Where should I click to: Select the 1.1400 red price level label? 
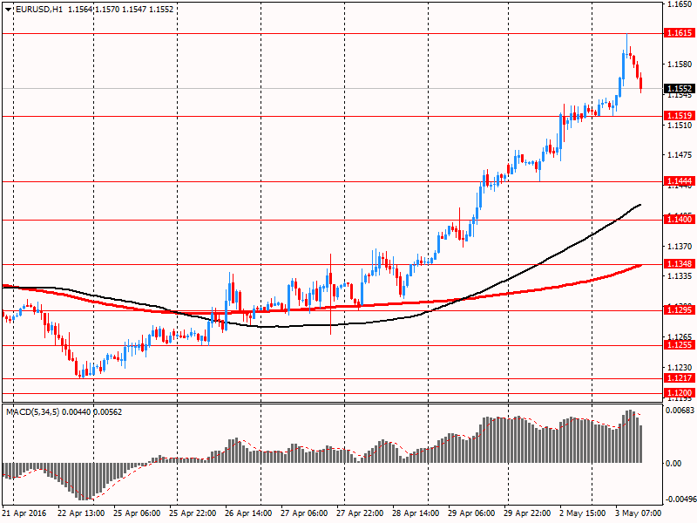tap(679, 220)
